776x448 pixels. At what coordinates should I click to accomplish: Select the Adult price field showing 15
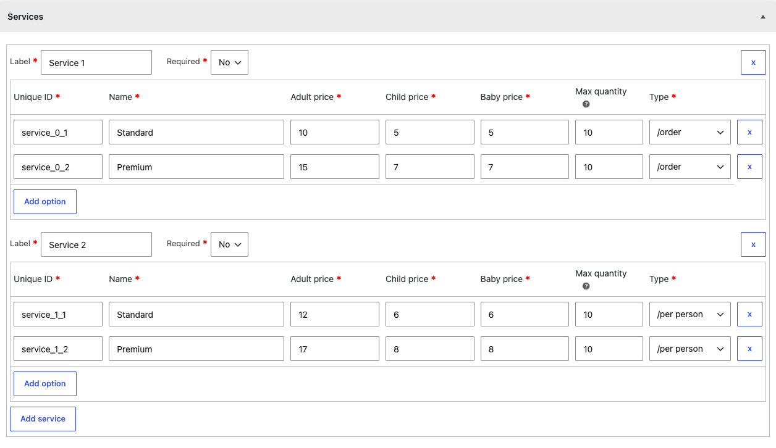pos(335,167)
